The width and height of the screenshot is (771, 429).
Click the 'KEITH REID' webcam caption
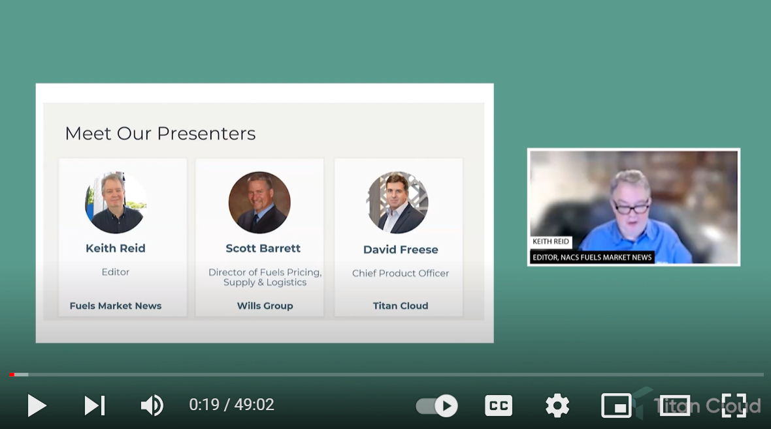coord(551,241)
